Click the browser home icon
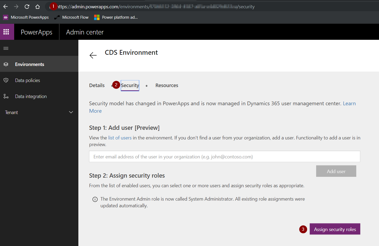 click(38, 7)
